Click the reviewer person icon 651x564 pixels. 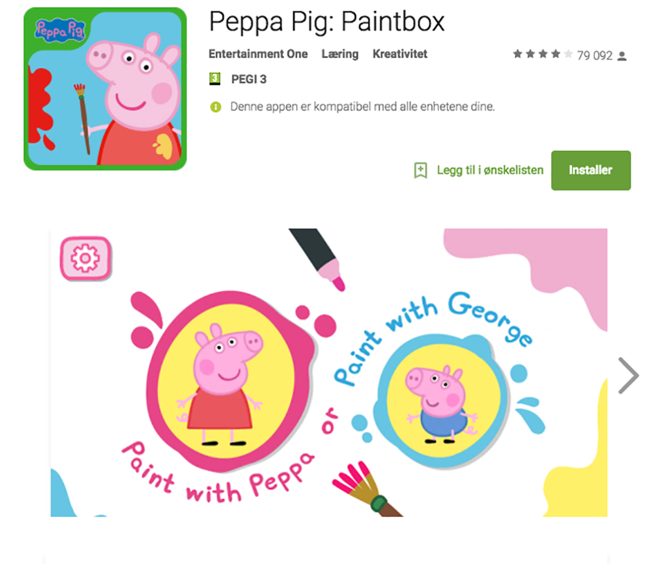pyautogui.click(x=622, y=55)
